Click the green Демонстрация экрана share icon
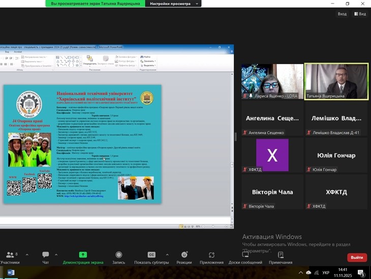 click(83, 255)
